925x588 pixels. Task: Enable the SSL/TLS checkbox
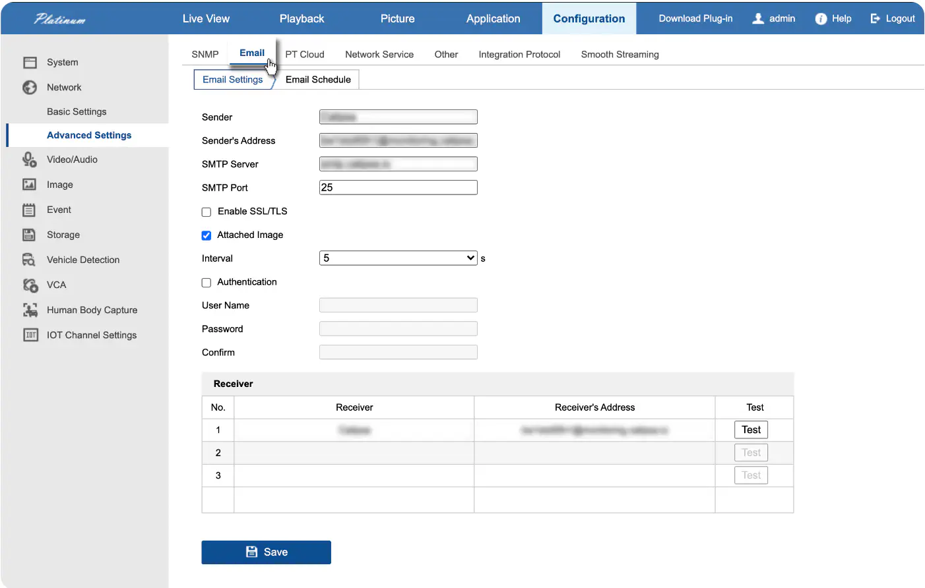[207, 212]
